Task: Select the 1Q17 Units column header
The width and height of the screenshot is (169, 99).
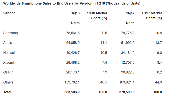Action: tap(130, 18)
